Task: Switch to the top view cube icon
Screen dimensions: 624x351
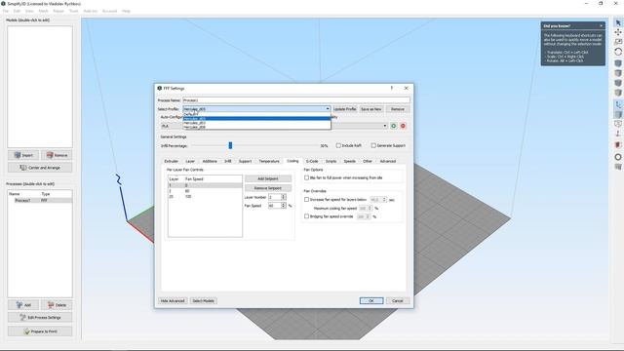Action: coord(618,73)
